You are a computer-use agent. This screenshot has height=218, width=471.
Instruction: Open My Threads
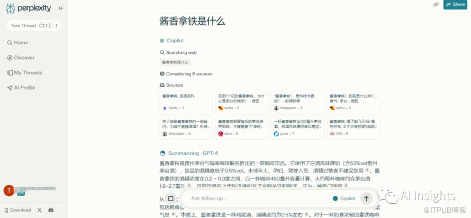pyautogui.click(x=24, y=73)
